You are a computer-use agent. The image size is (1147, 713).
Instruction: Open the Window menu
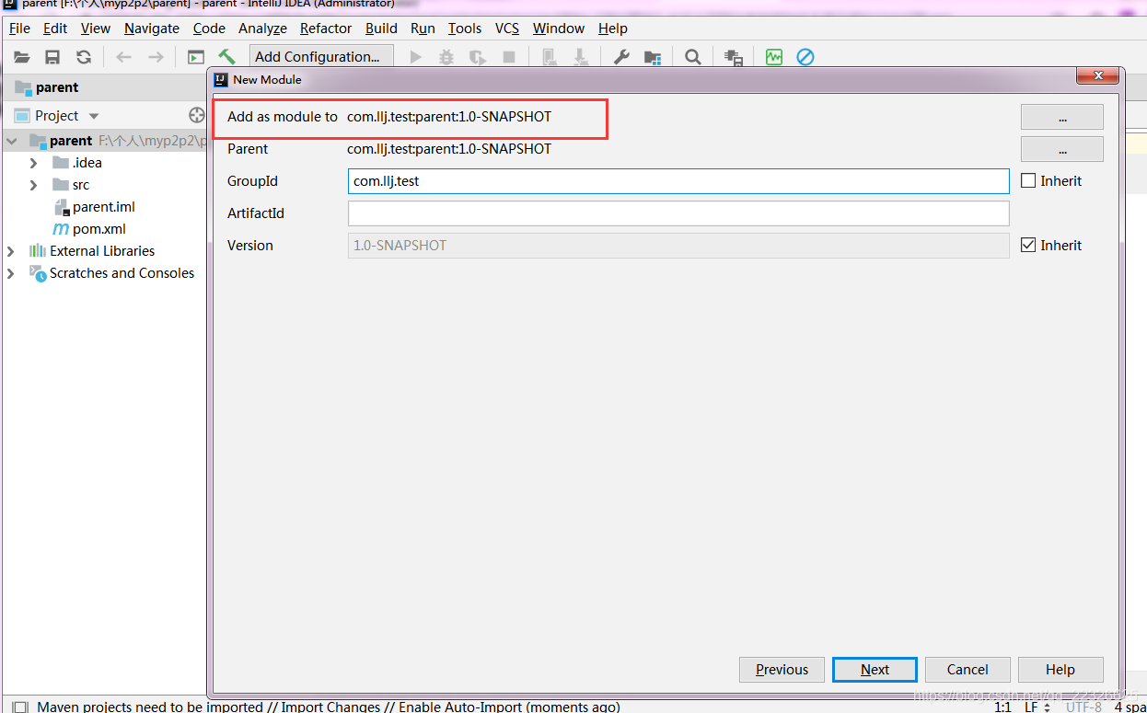[559, 29]
